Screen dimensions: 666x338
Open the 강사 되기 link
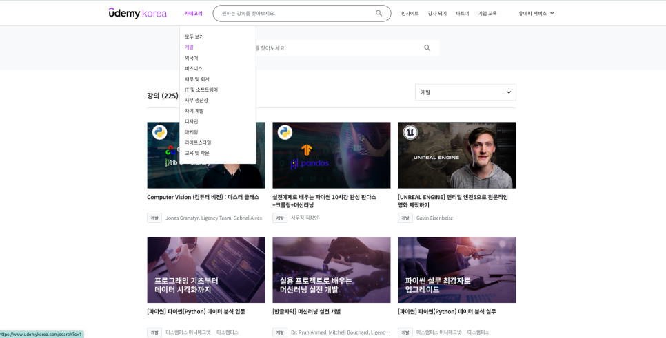(437, 14)
